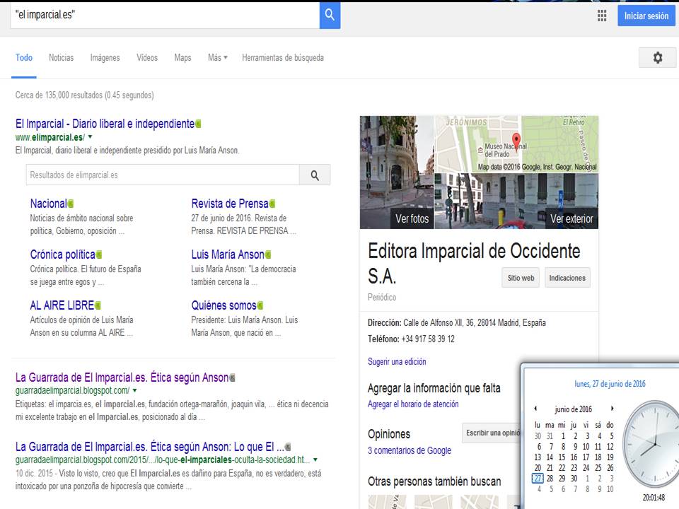Open the Revista de Prensa sitelink
Viewport: 679px width, 509px height.
pyautogui.click(x=230, y=204)
